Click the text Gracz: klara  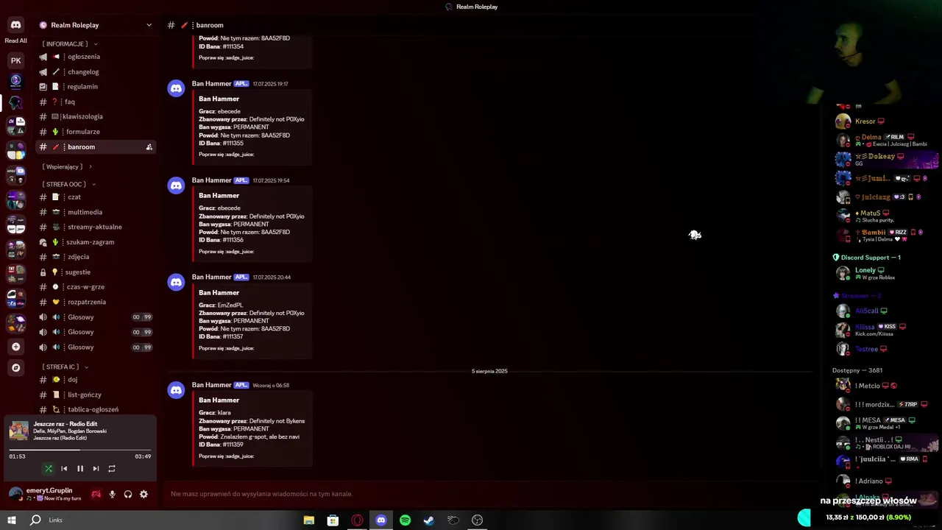(x=215, y=413)
